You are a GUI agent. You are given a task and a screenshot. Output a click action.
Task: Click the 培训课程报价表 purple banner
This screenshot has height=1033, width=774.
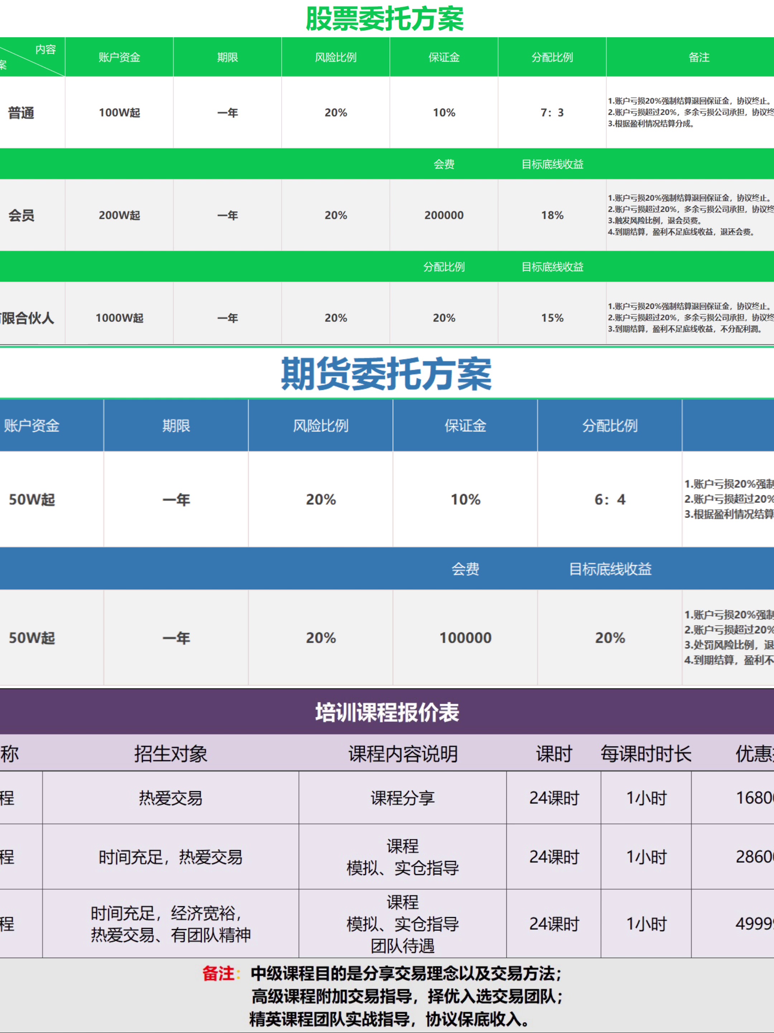click(x=387, y=713)
